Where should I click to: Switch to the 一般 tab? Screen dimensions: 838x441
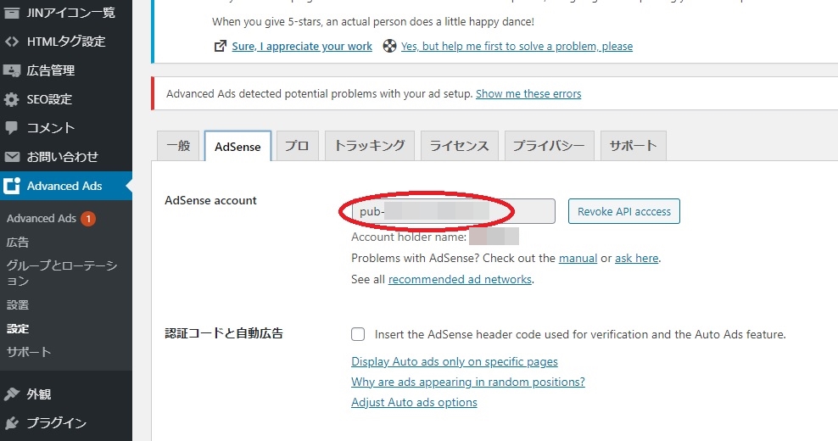(178, 146)
